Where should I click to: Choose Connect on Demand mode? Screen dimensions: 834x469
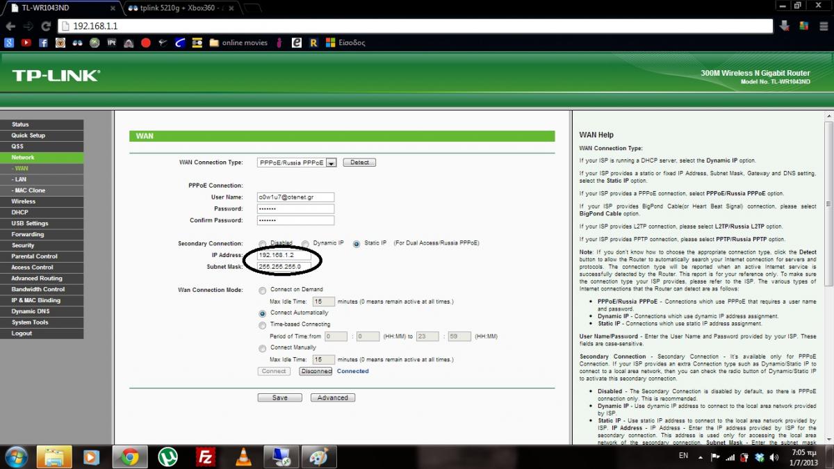(x=262, y=290)
